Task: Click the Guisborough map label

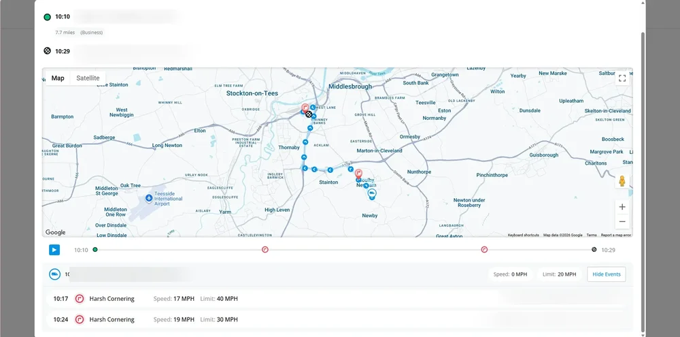Action: click(x=543, y=155)
